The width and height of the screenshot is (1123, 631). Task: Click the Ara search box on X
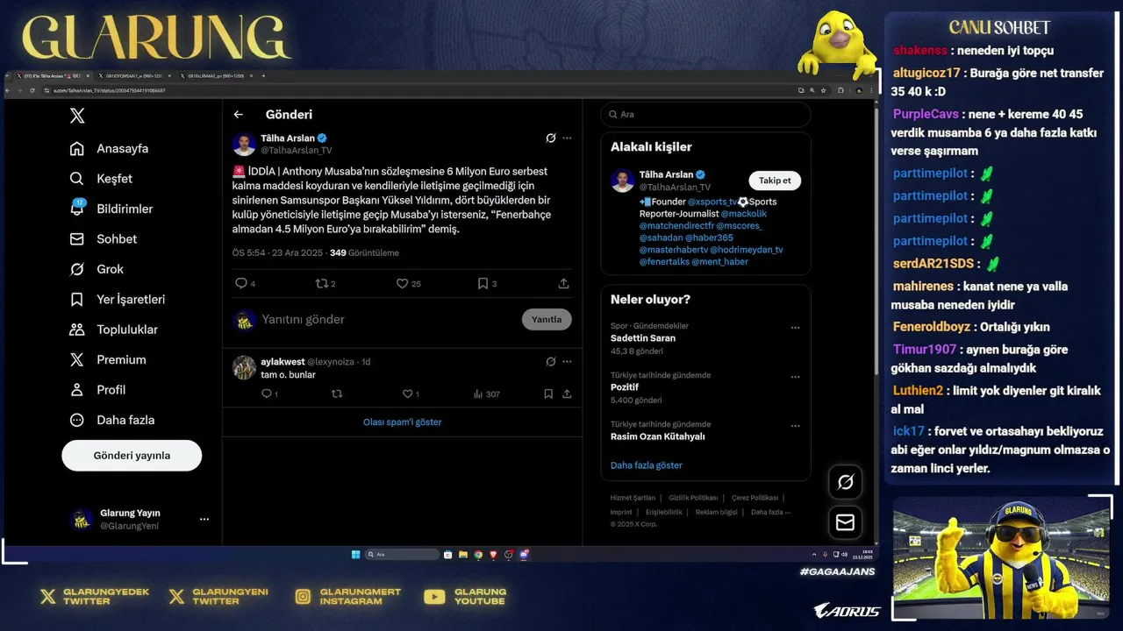tap(705, 115)
